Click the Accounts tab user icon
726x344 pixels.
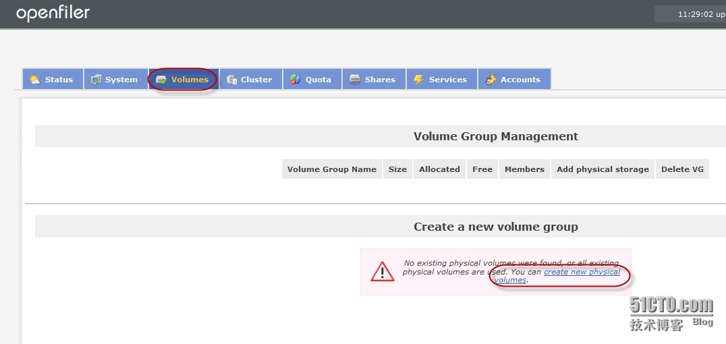pyautogui.click(x=491, y=80)
